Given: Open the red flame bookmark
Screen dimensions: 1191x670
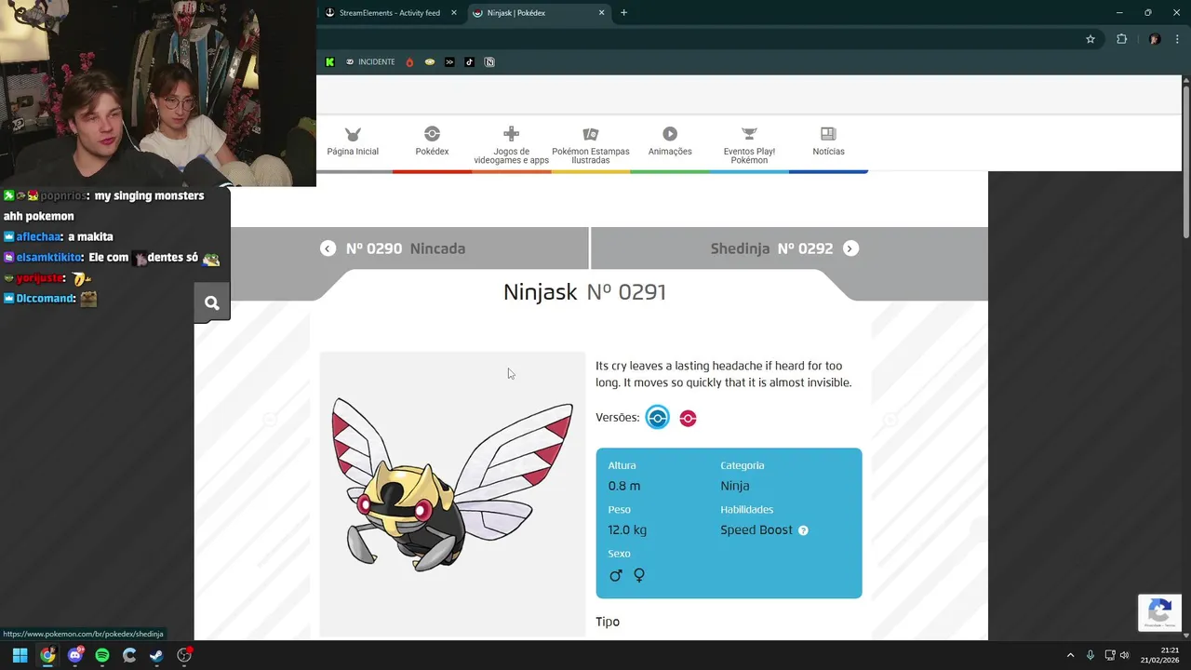Looking at the screenshot, I should 409,62.
